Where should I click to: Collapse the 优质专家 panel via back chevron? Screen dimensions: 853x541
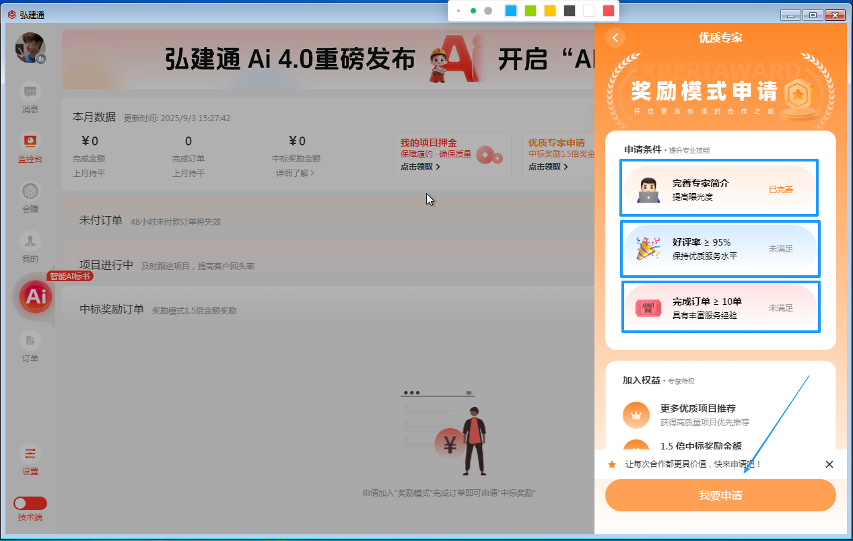click(615, 38)
